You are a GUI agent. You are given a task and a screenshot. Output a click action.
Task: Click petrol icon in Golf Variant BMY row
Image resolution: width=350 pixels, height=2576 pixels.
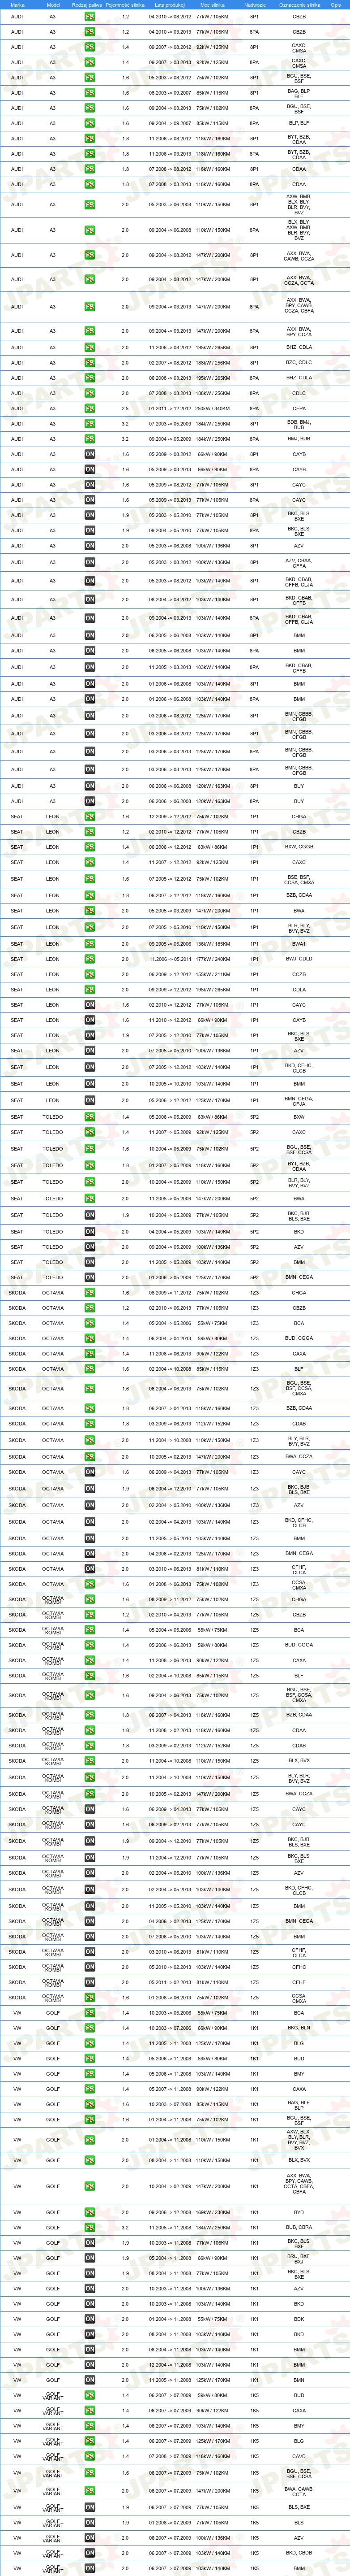tap(90, 2426)
